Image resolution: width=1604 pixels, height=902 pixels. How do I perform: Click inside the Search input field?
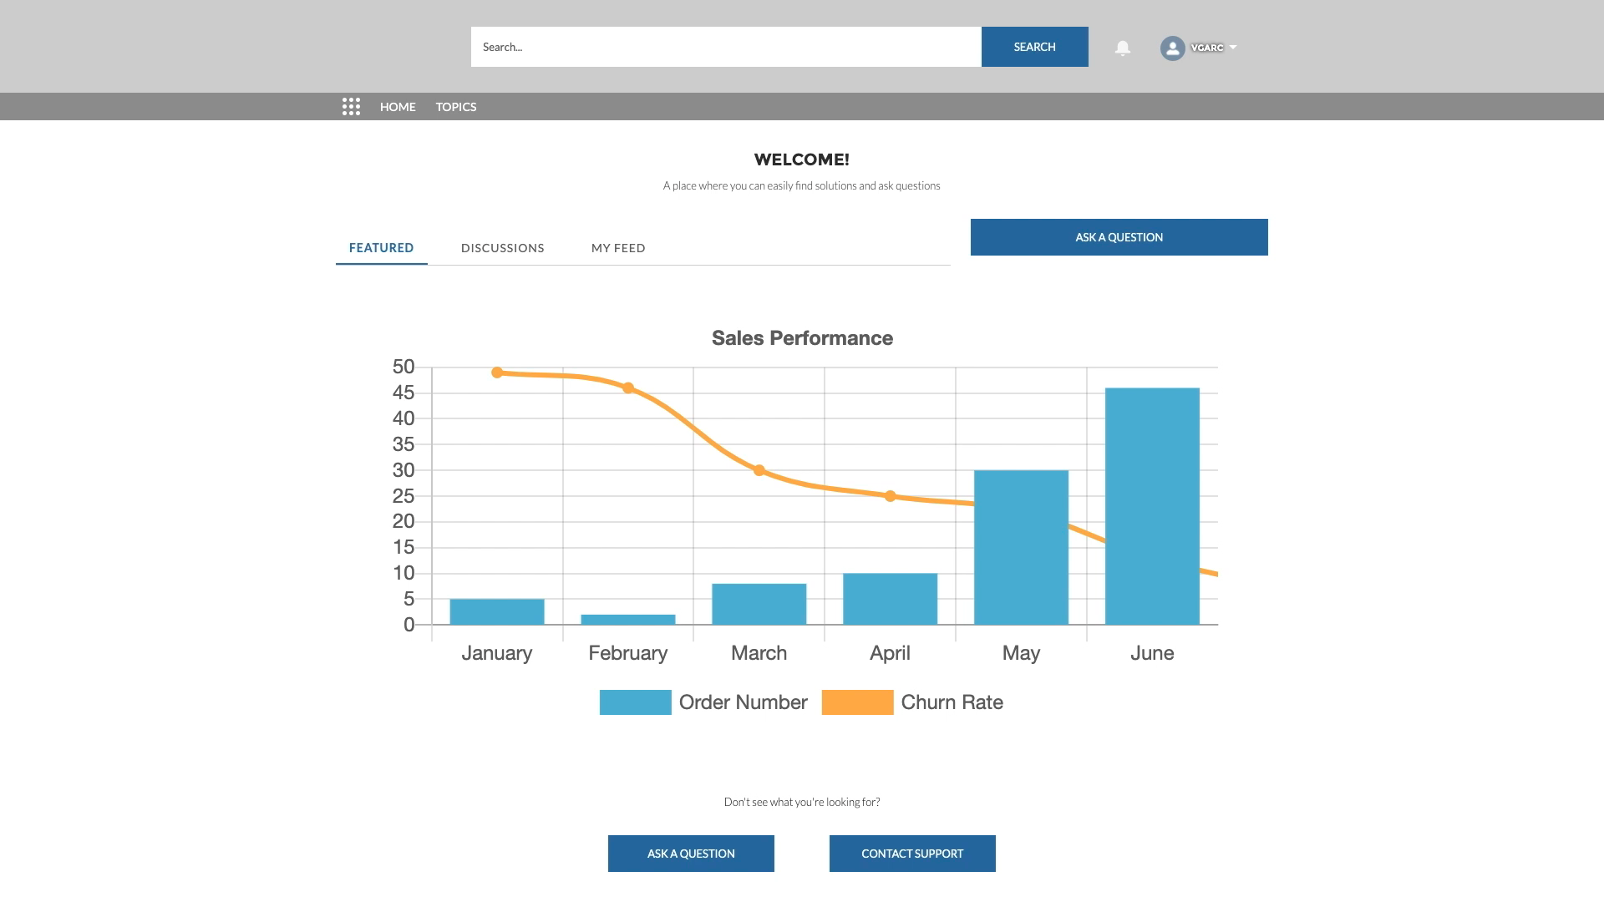(725, 47)
